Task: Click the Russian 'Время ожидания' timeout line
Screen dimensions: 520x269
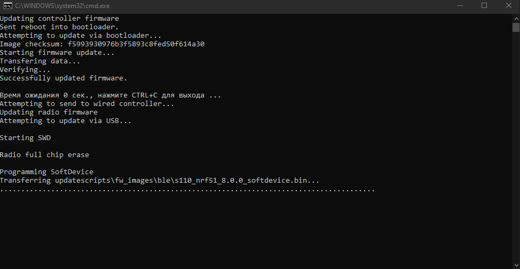Action: pyautogui.click(x=111, y=95)
